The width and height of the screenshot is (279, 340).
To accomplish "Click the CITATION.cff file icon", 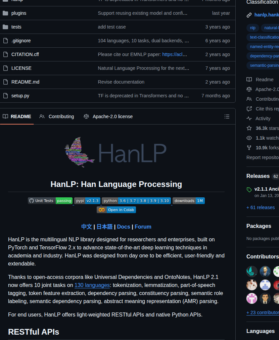I will [5, 54].
